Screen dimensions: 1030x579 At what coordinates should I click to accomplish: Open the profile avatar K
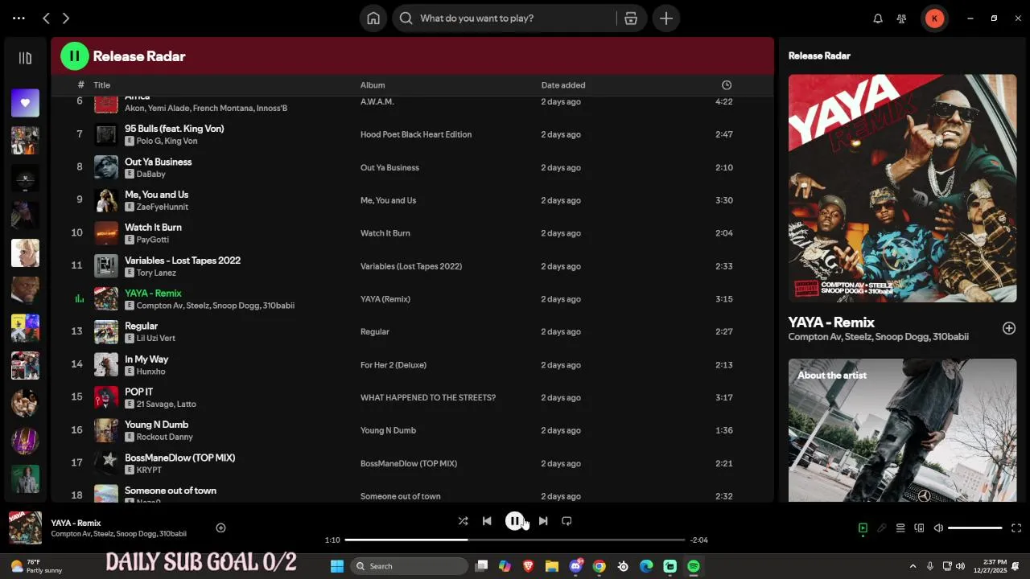[x=934, y=18]
